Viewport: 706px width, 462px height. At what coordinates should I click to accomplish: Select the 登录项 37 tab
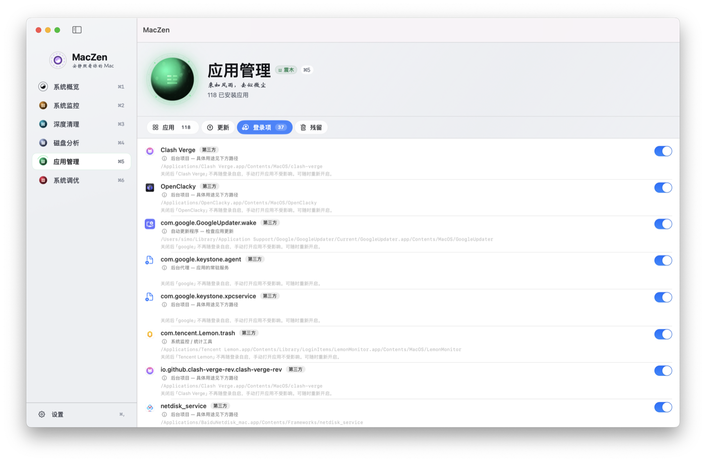[265, 127]
